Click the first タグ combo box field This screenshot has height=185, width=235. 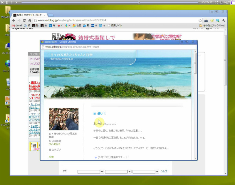point(89,172)
